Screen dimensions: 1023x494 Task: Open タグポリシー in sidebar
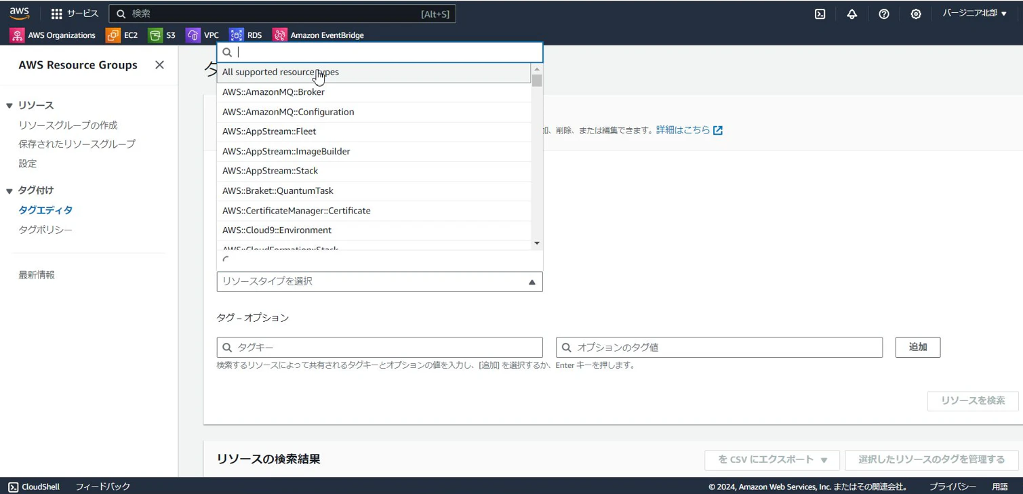click(45, 230)
